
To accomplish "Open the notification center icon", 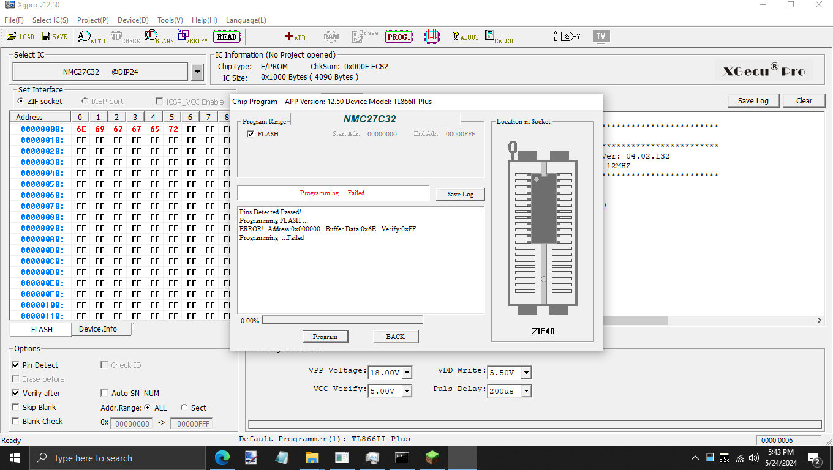I will [x=815, y=459].
